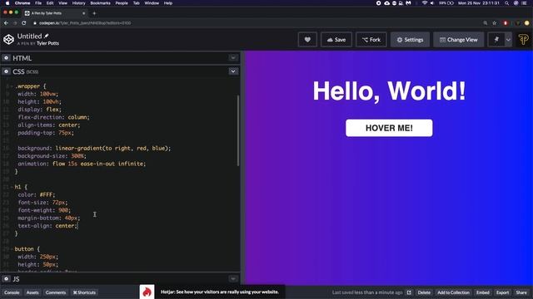Viewport: 533px width, 299px height.
Task: Open Embed options
Action: [483, 292]
